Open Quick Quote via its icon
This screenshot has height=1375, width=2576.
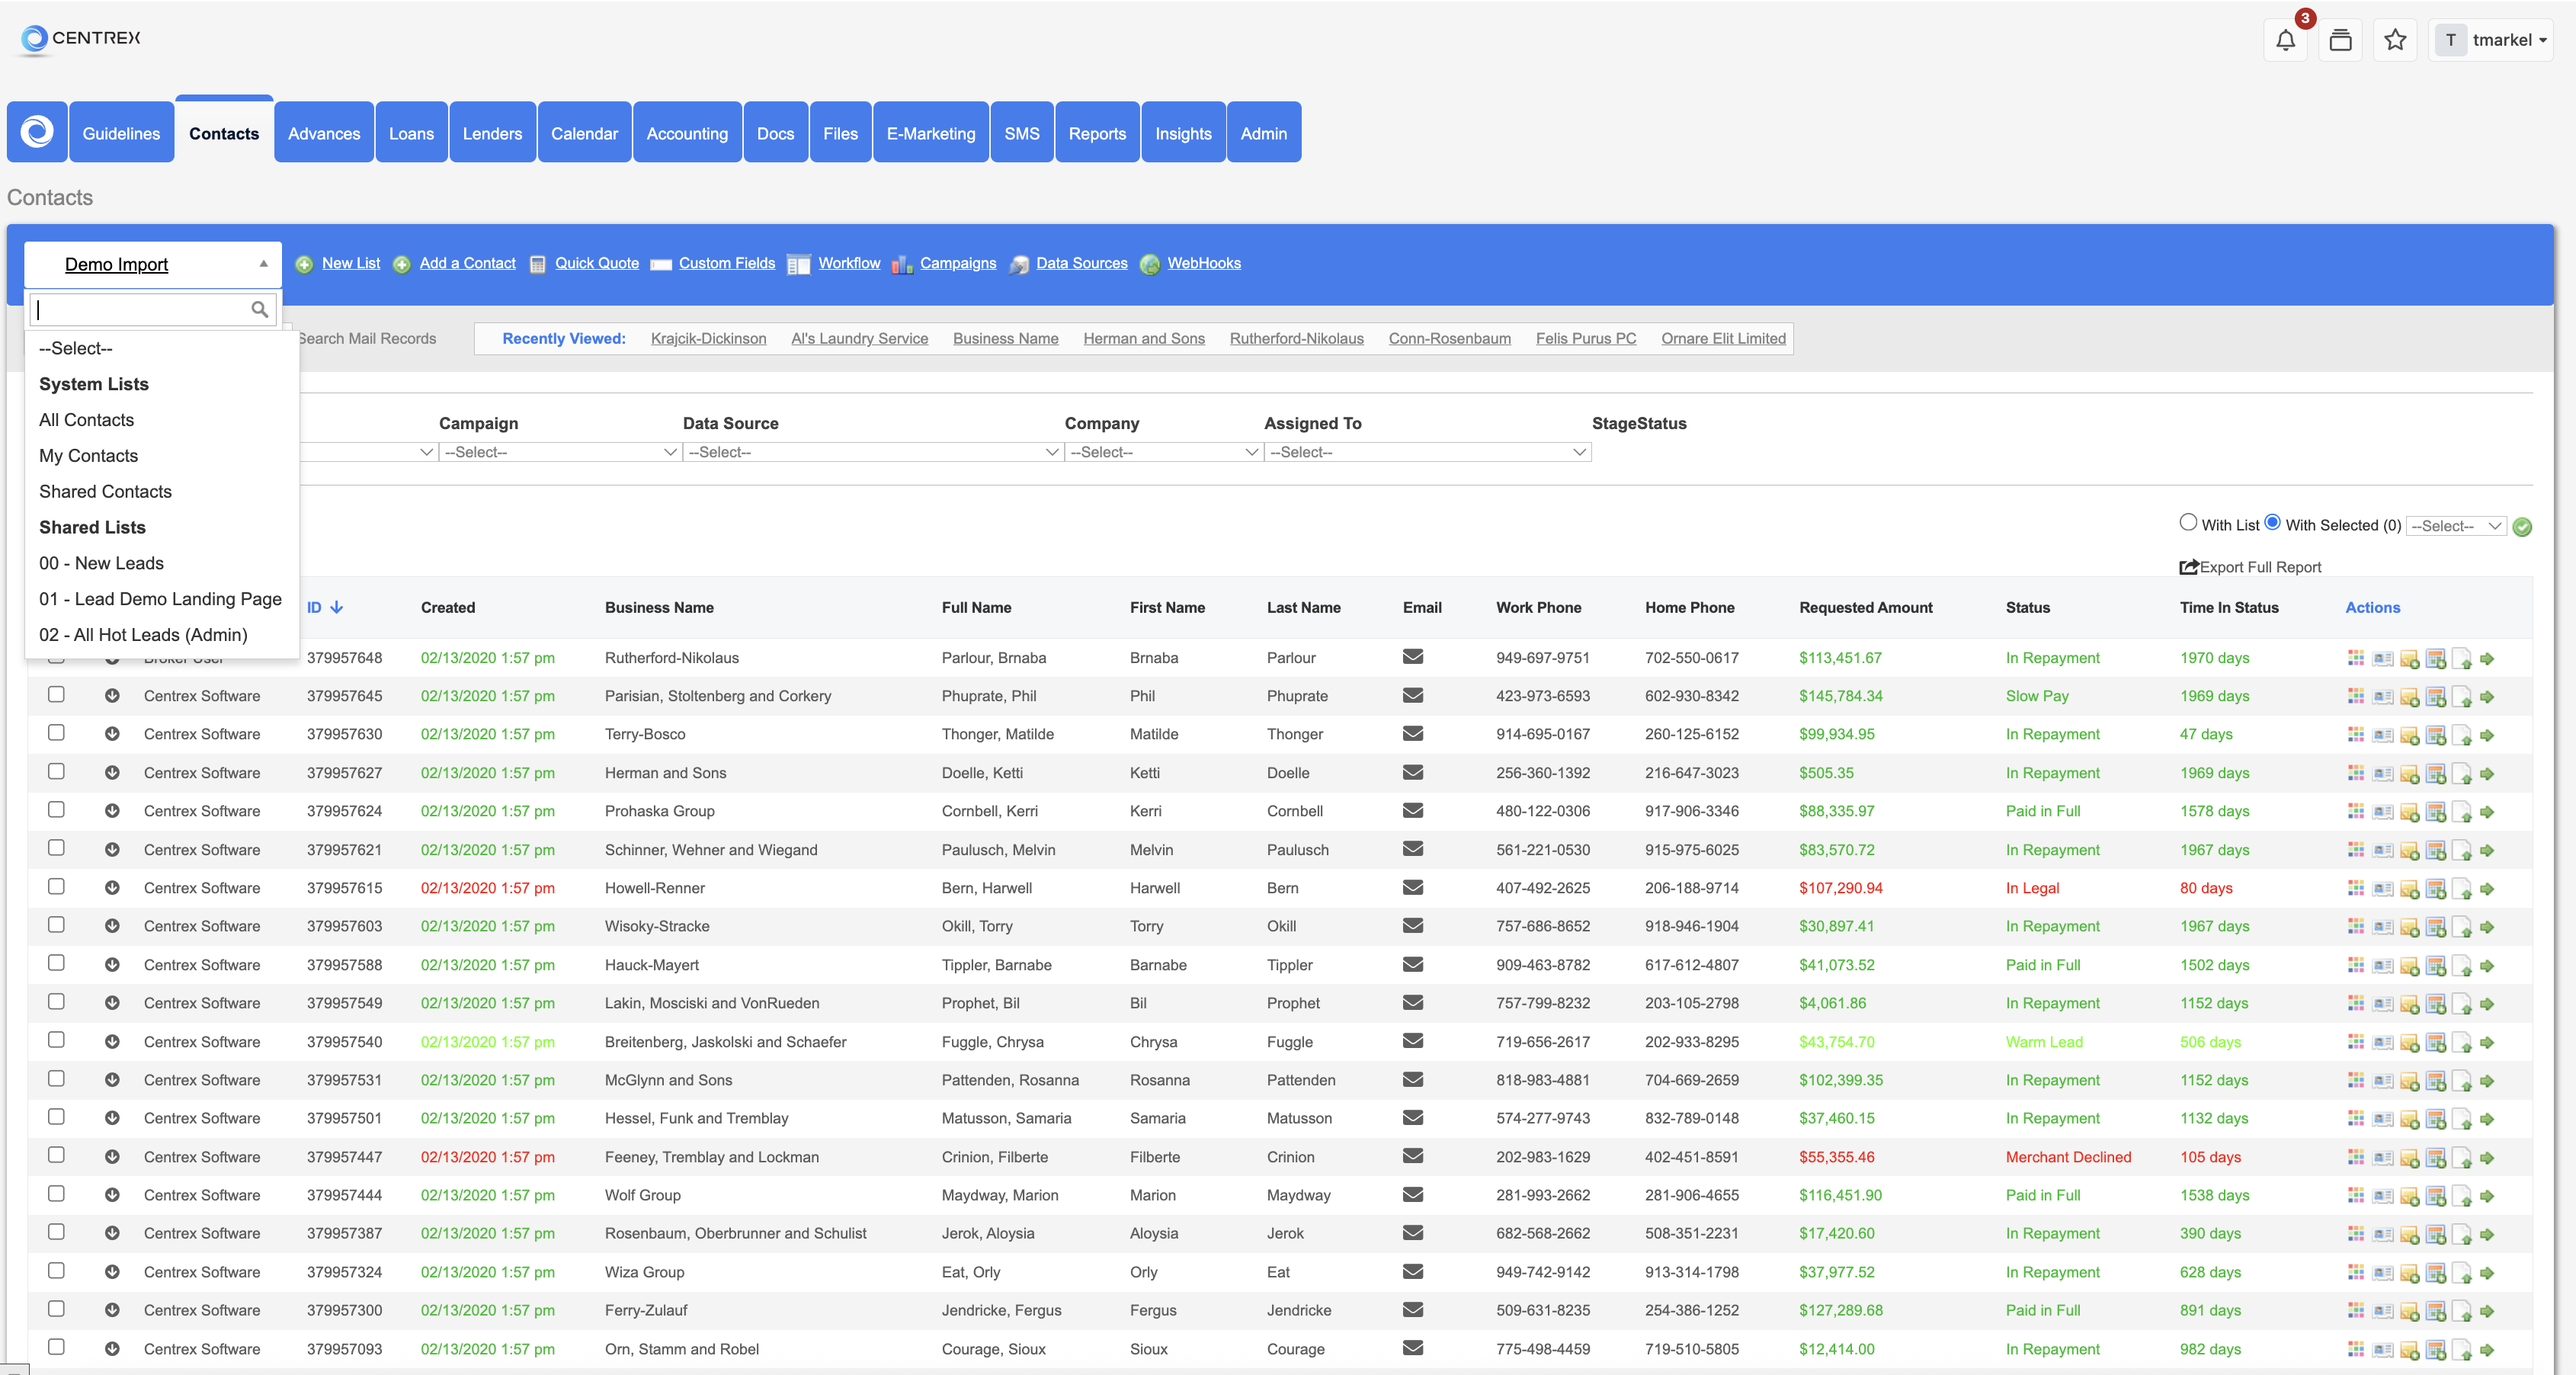539,264
